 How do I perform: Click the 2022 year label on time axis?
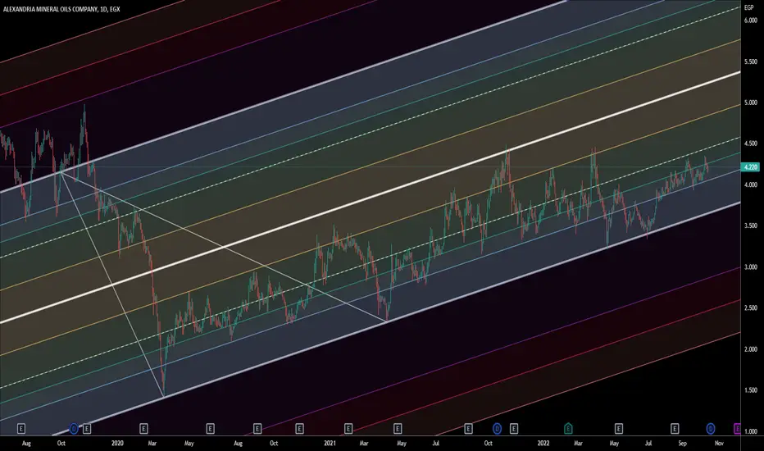[543, 443]
